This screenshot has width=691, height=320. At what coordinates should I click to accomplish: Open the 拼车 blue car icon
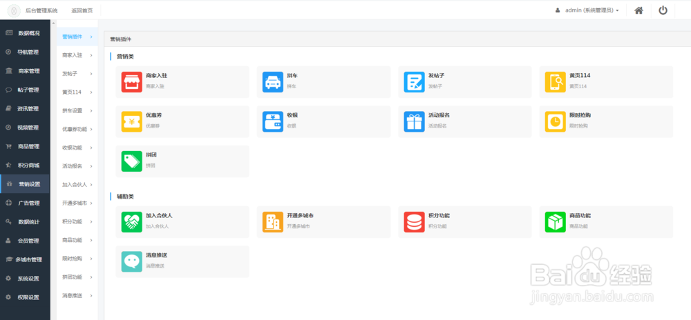[x=273, y=82]
